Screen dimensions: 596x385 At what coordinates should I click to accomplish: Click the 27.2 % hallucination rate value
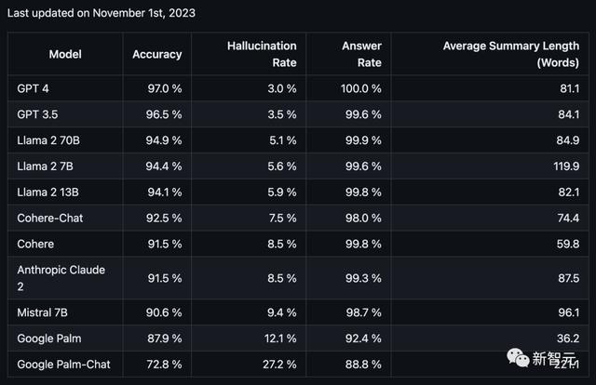279,365
